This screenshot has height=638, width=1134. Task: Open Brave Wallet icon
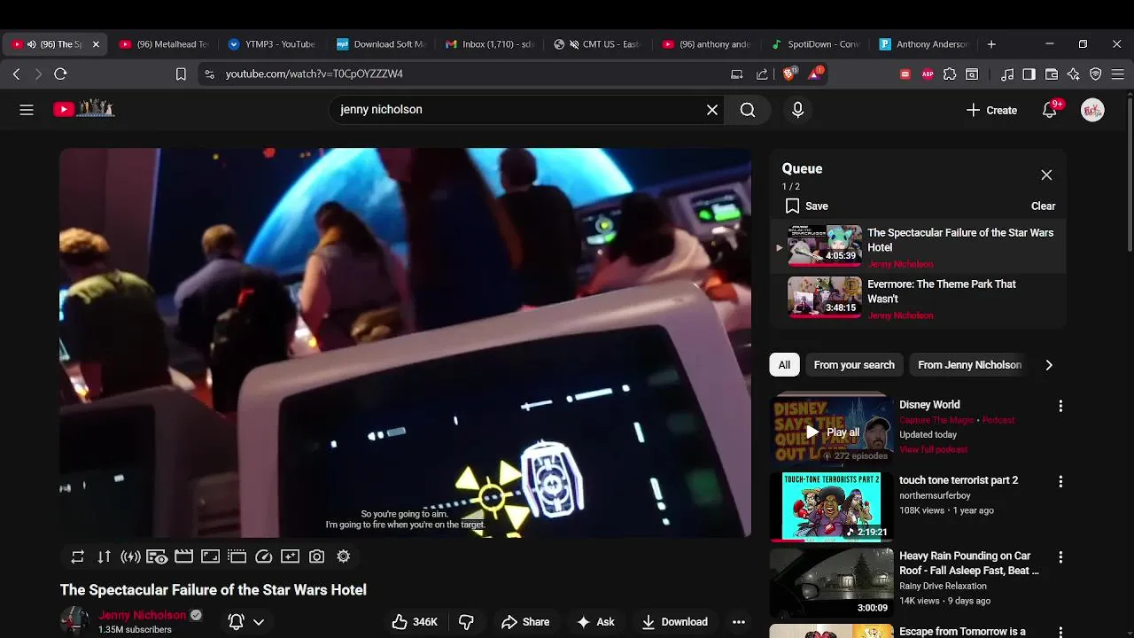pyautogui.click(x=1052, y=74)
